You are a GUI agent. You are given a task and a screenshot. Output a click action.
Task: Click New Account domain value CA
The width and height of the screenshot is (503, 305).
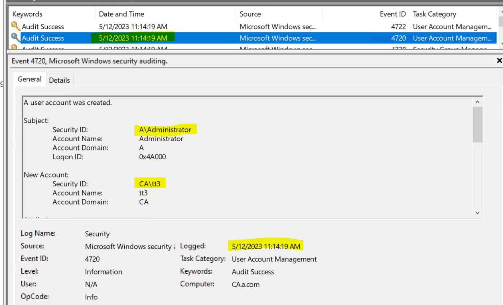(144, 202)
